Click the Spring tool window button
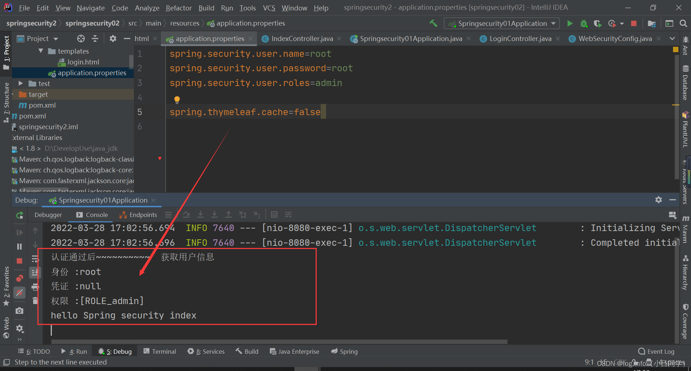The width and height of the screenshot is (691, 371). pyautogui.click(x=344, y=351)
